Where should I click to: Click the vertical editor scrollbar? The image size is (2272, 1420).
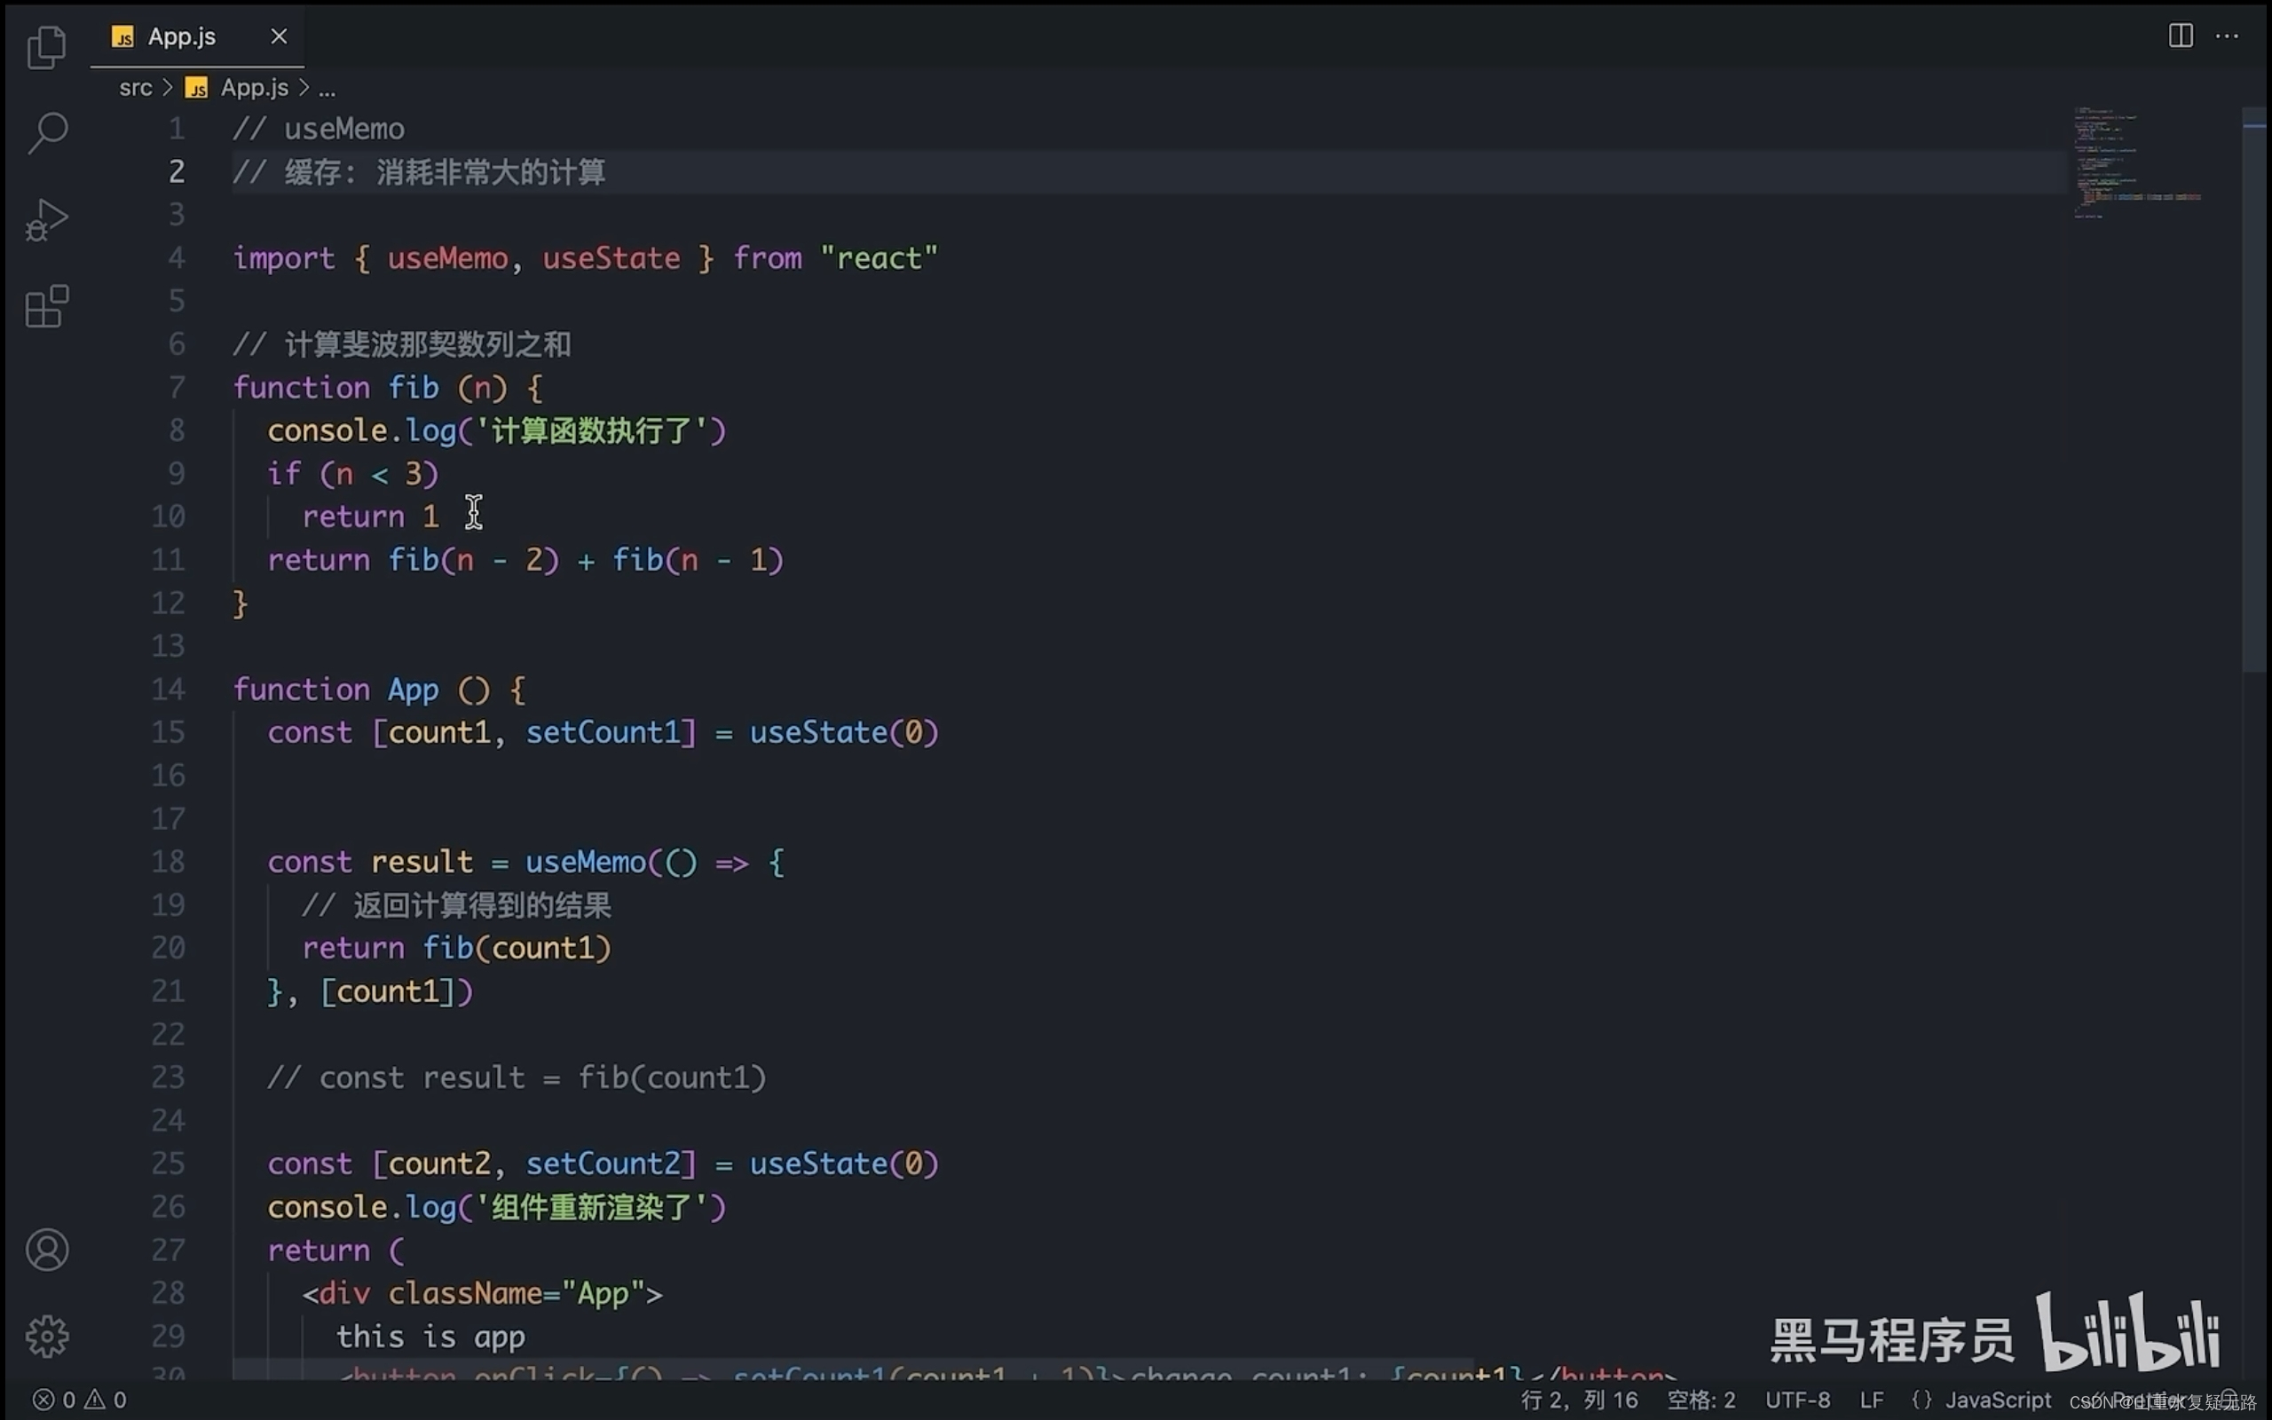coord(2253,390)
